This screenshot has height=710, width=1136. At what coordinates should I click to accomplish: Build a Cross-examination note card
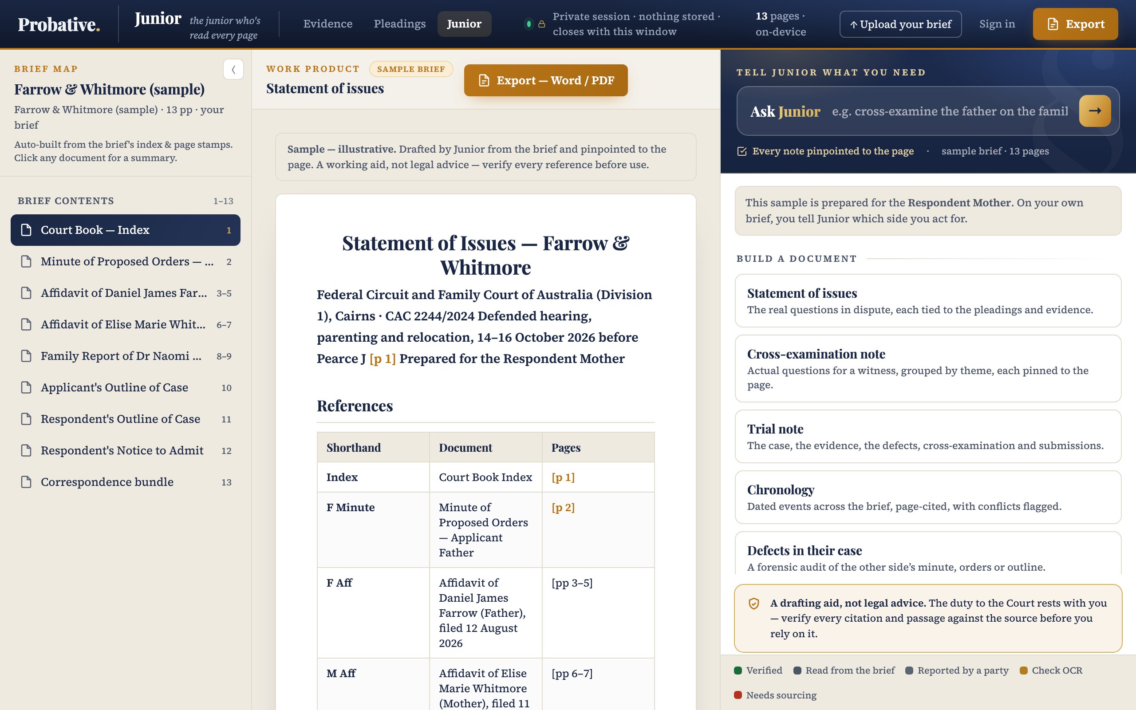928,369
